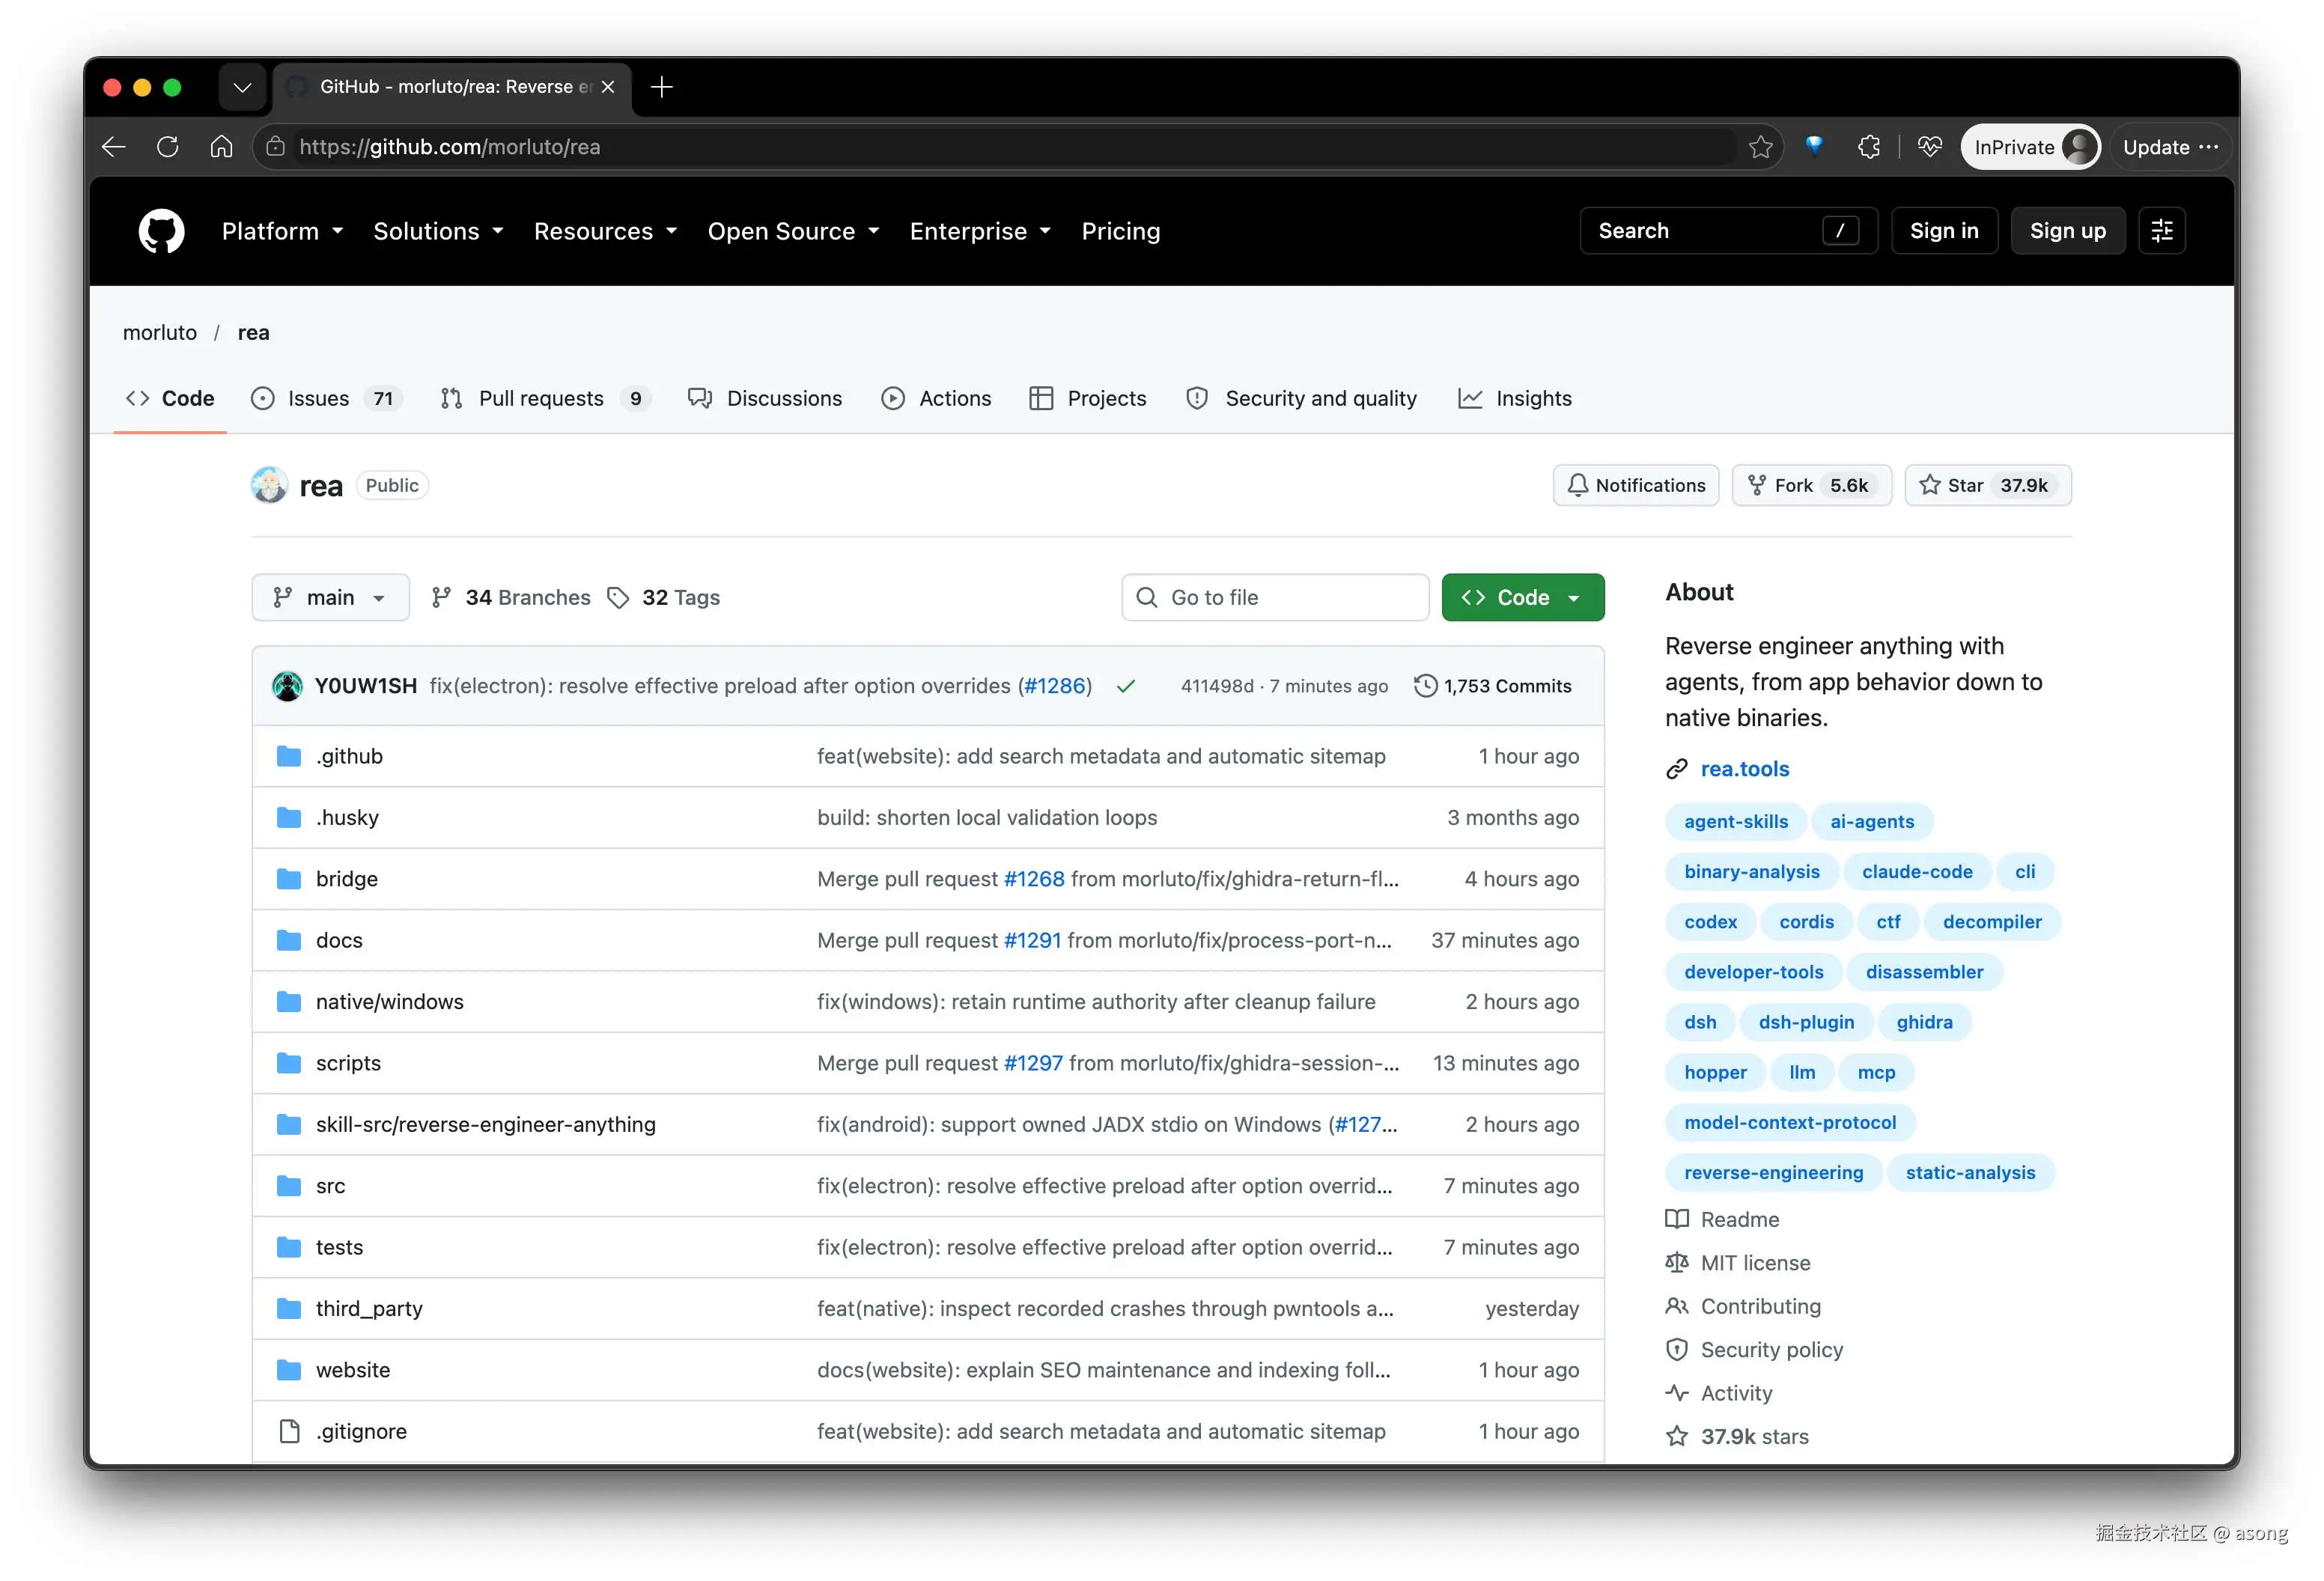Click the Go to file search field

(1275, 597)
